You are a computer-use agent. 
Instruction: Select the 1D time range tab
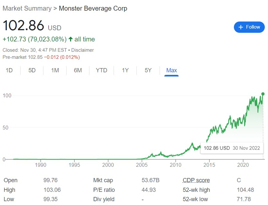pos(9,70)
